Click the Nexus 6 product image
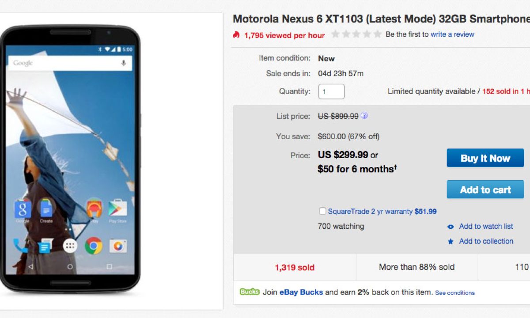Image resolution: width=530 pixels, height=318 pixels. 71,159
